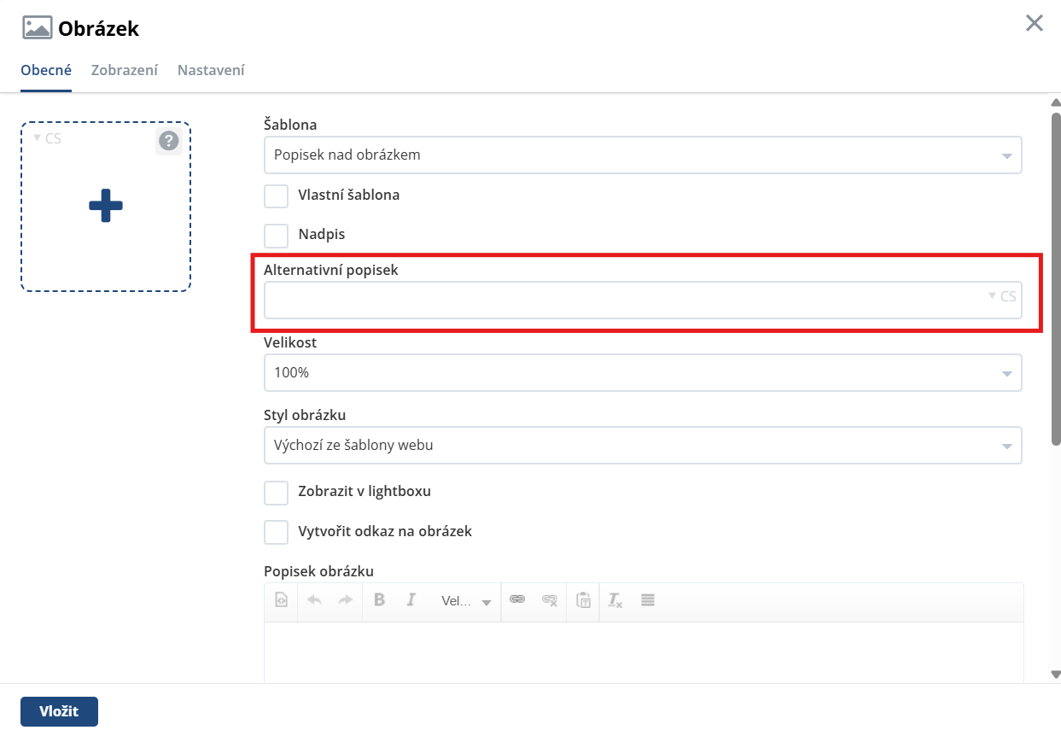Click the Vložit button
Viewport: 1061px width, 736px height.
tap(59, 711)
